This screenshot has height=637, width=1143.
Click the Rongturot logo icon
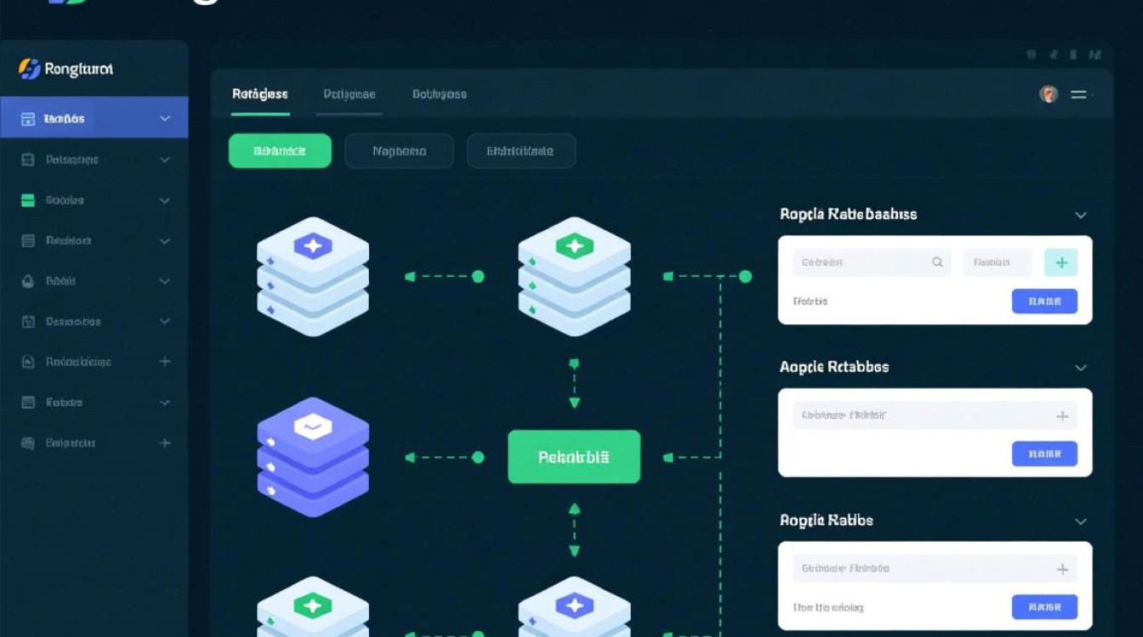point(29,69)
